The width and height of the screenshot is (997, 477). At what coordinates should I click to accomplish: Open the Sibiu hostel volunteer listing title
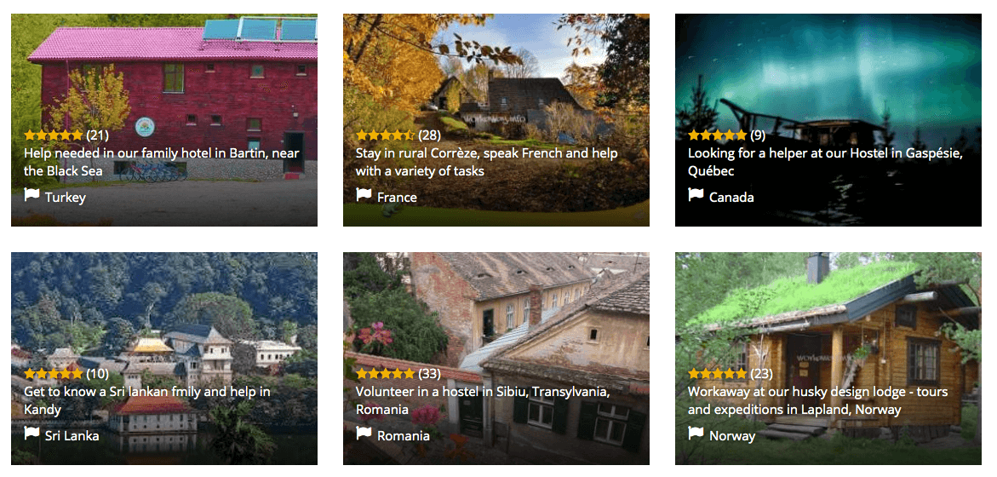click(482, 400)
